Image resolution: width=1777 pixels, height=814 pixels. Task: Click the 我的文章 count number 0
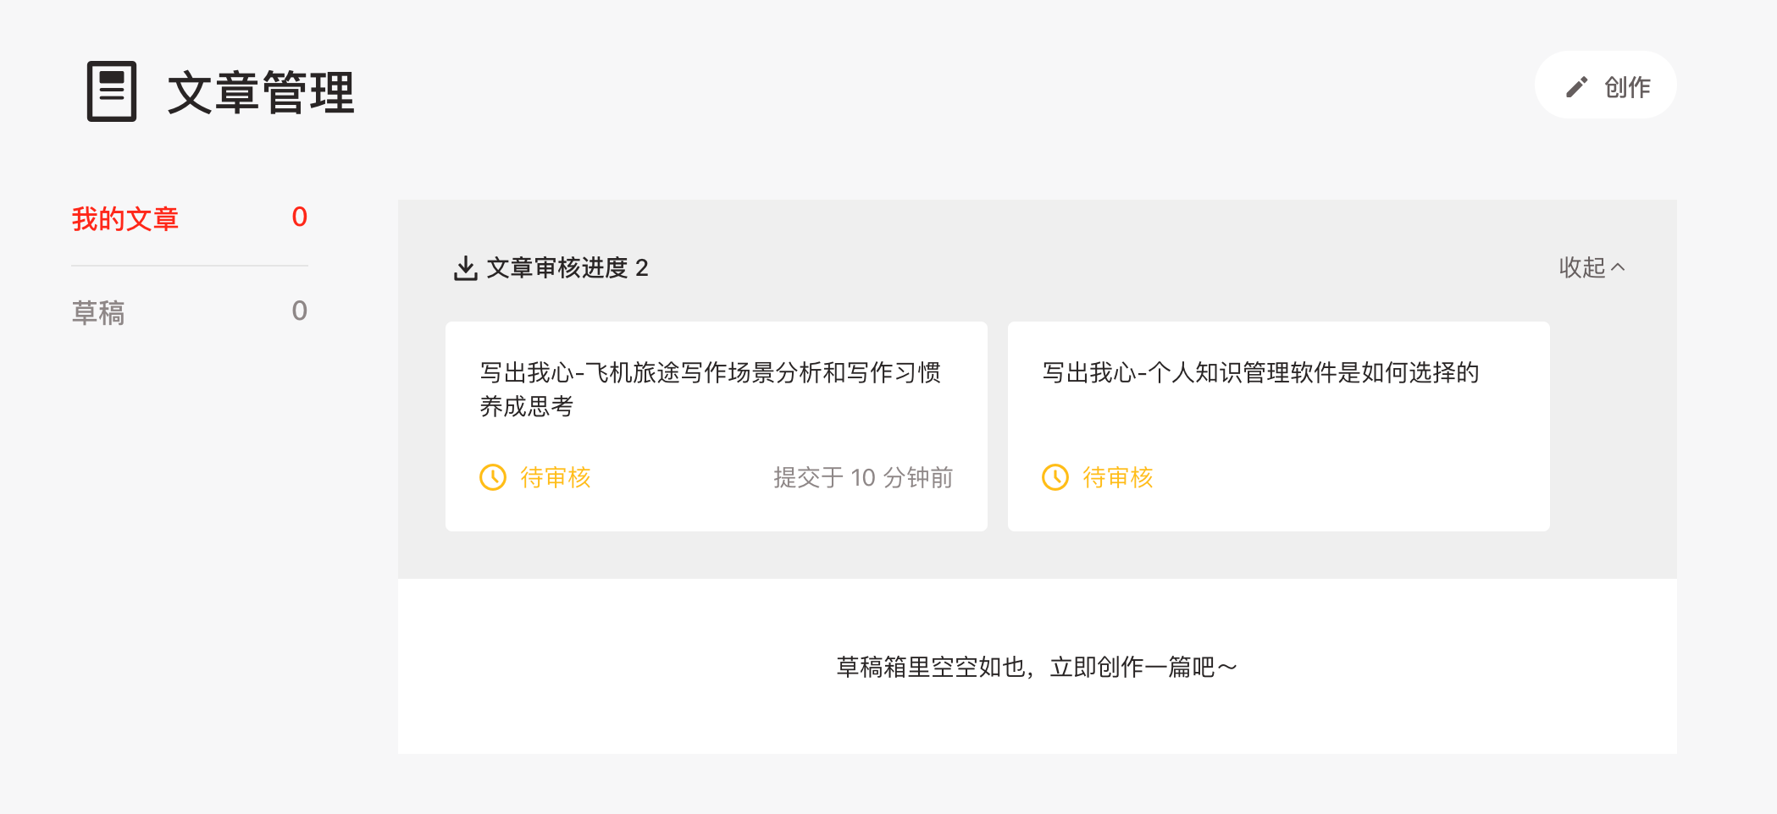click(299, 217)
